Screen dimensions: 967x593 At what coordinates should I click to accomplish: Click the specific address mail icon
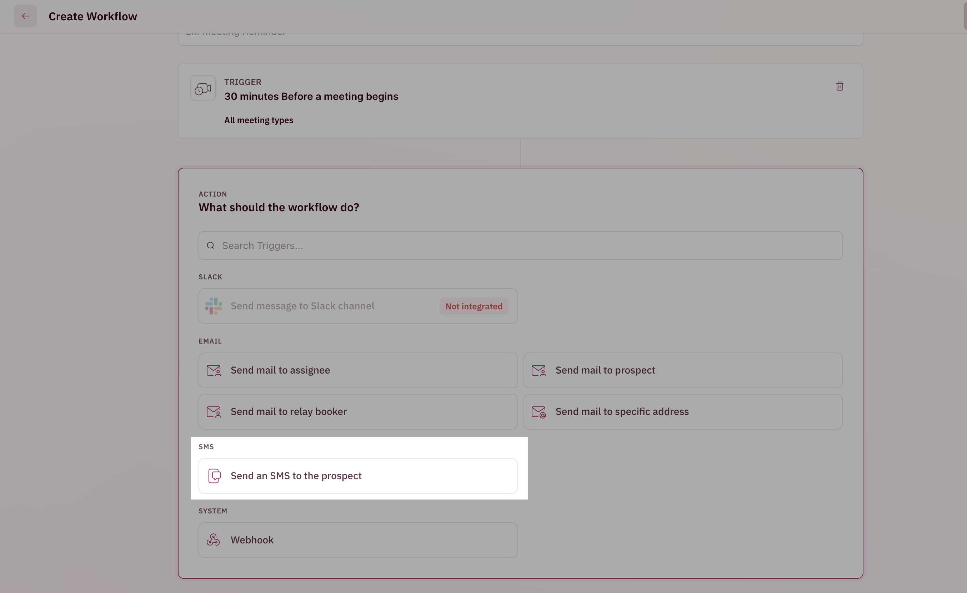[x=538, y=412]
